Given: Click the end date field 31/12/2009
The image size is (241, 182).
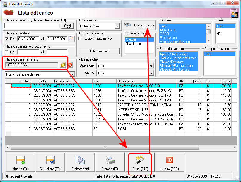Looking at the screenshot, I should [x=57, y=39].
